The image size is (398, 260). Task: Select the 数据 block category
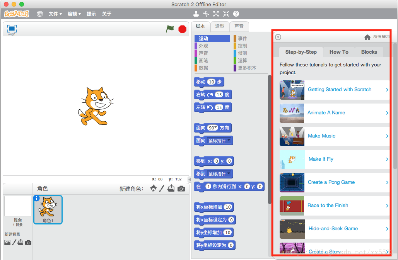point(212,68)
